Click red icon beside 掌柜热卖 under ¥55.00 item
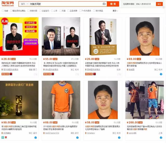Screen dimensions: 166x143 coord(53,74)
